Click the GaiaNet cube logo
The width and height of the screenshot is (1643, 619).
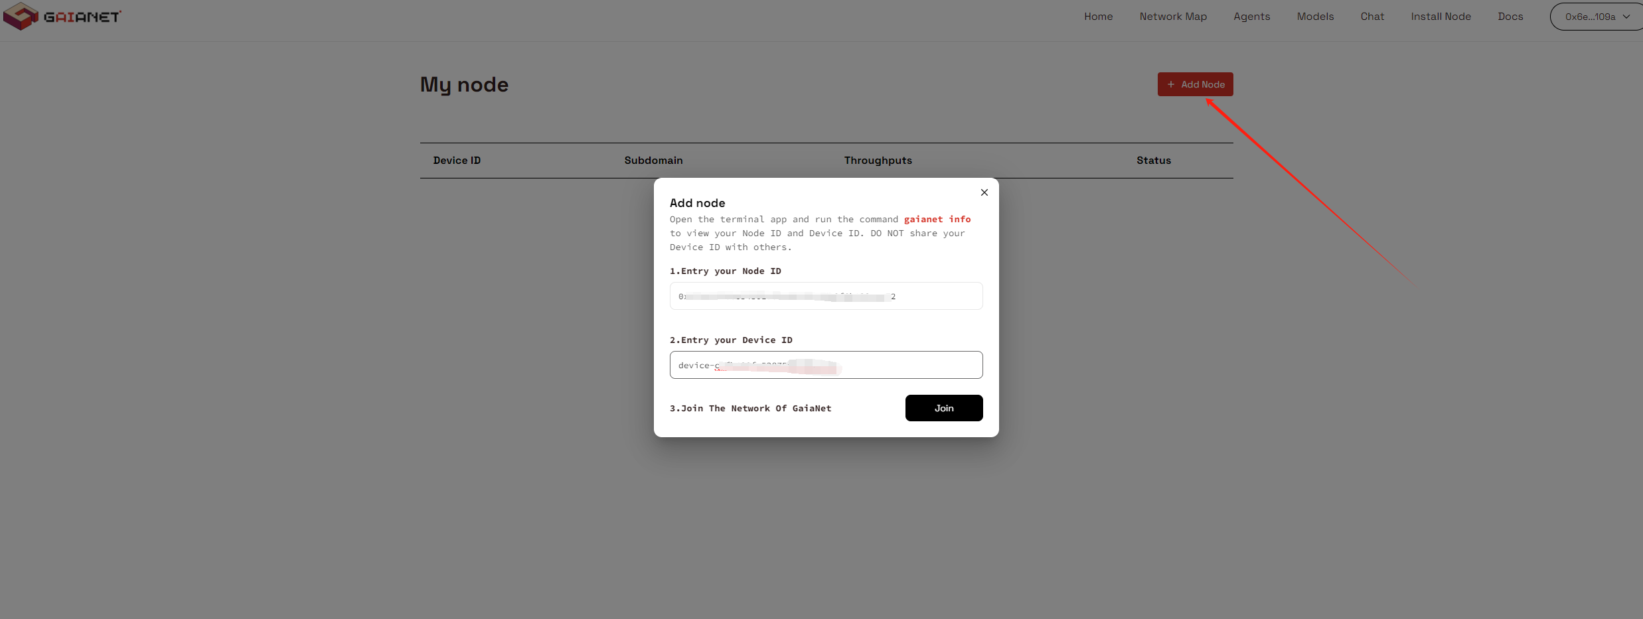pyautogui.click(x=20, y=16)
